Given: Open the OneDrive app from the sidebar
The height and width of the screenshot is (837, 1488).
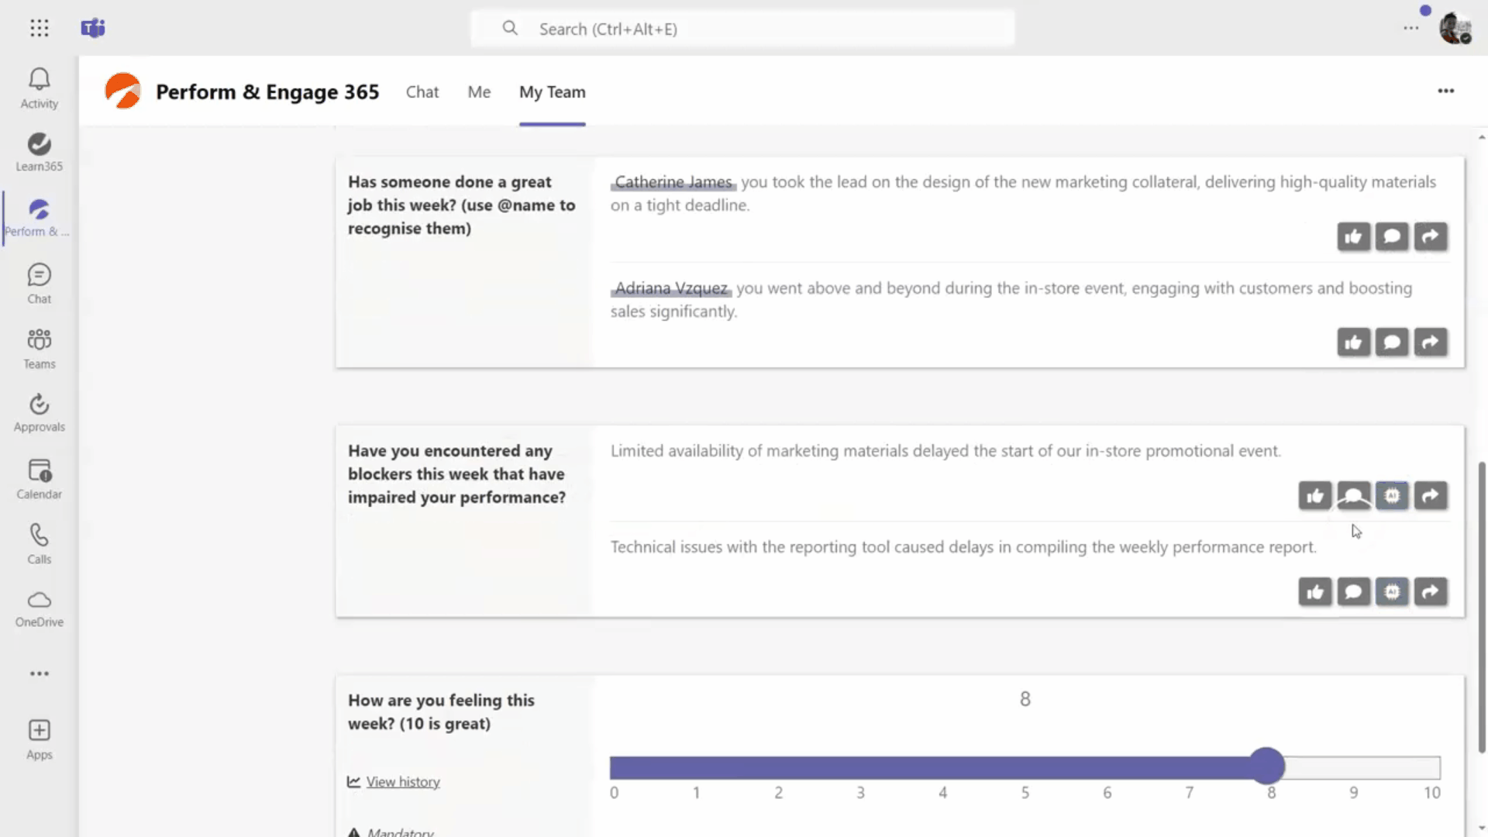Looking at the screenshot, I should (39, 608).
